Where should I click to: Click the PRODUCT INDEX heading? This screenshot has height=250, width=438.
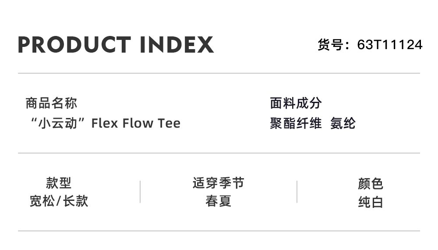click(x=116, y=45)
